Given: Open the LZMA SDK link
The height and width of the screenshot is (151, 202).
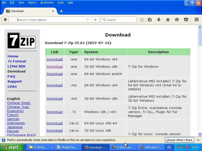Looking at the screenshot, I should point(16,66).
